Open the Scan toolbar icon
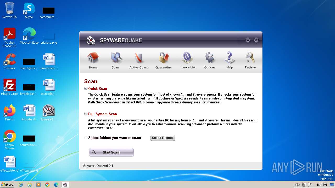Viewport: 335px width, 188px height. (115, 60)
